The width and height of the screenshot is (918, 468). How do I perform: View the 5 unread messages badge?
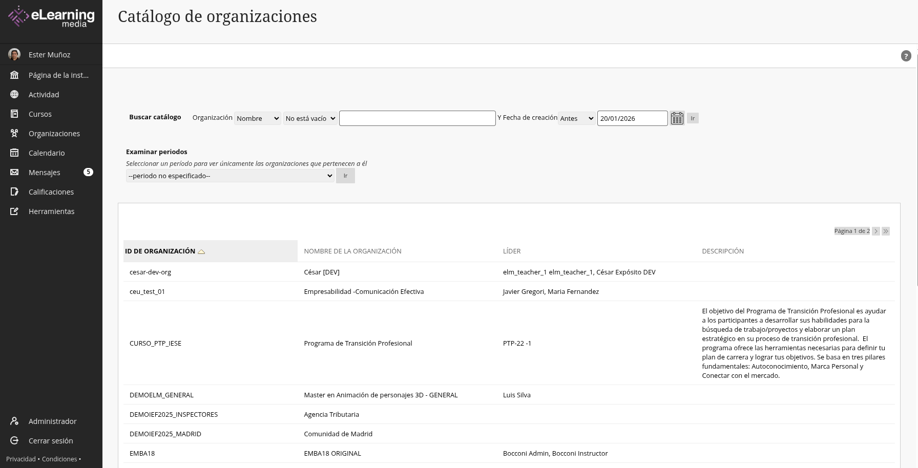(x=88, y=172)
